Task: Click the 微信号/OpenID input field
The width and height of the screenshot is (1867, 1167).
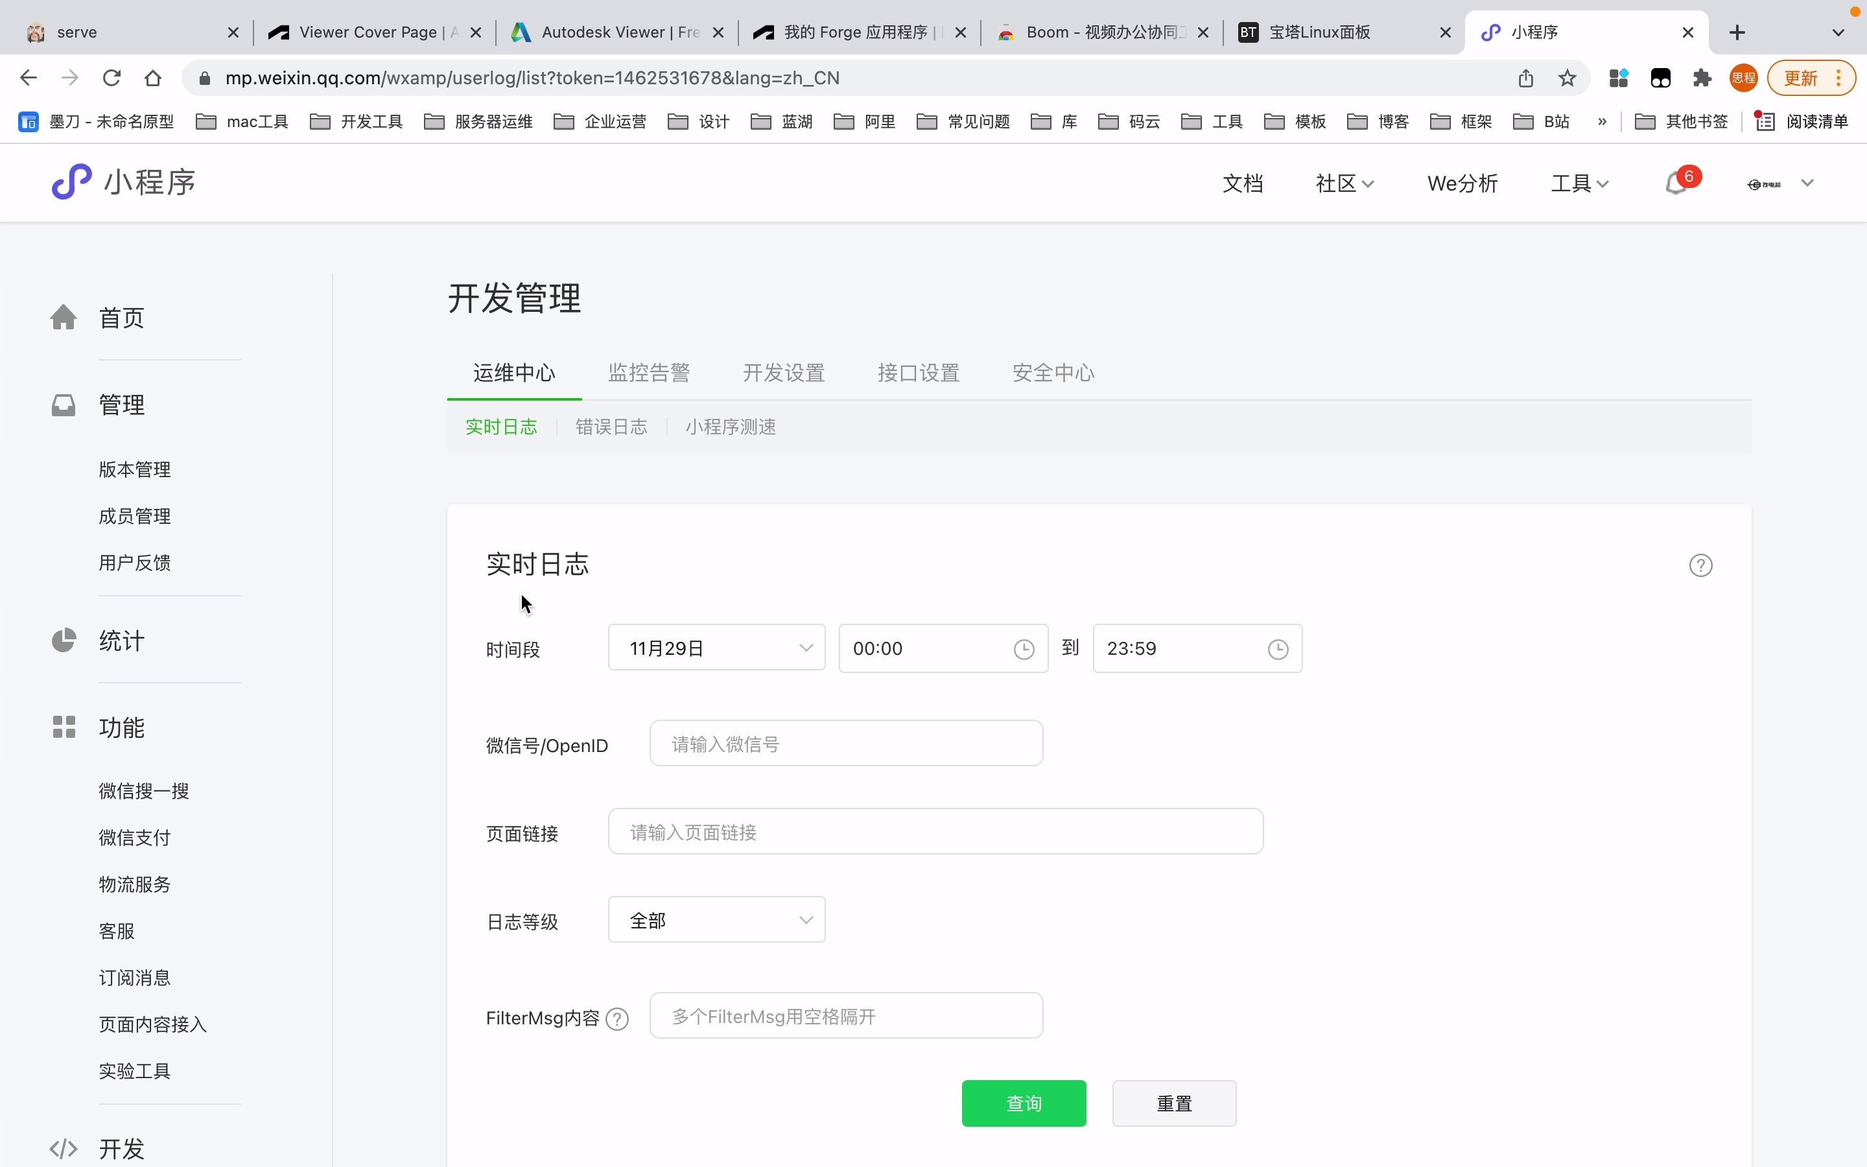Action: 847,744
